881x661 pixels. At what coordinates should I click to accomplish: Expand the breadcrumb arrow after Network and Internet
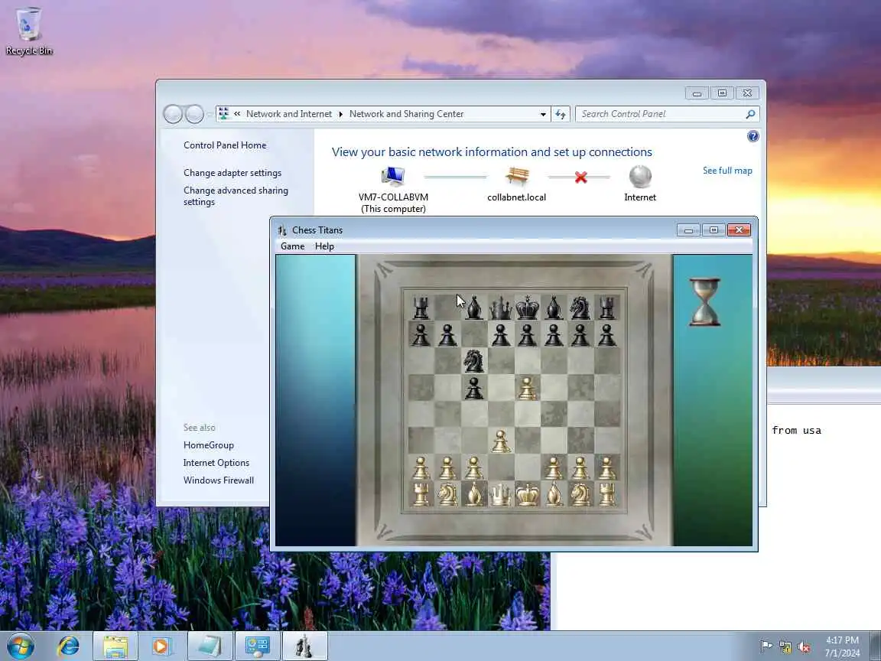point(340,114)
